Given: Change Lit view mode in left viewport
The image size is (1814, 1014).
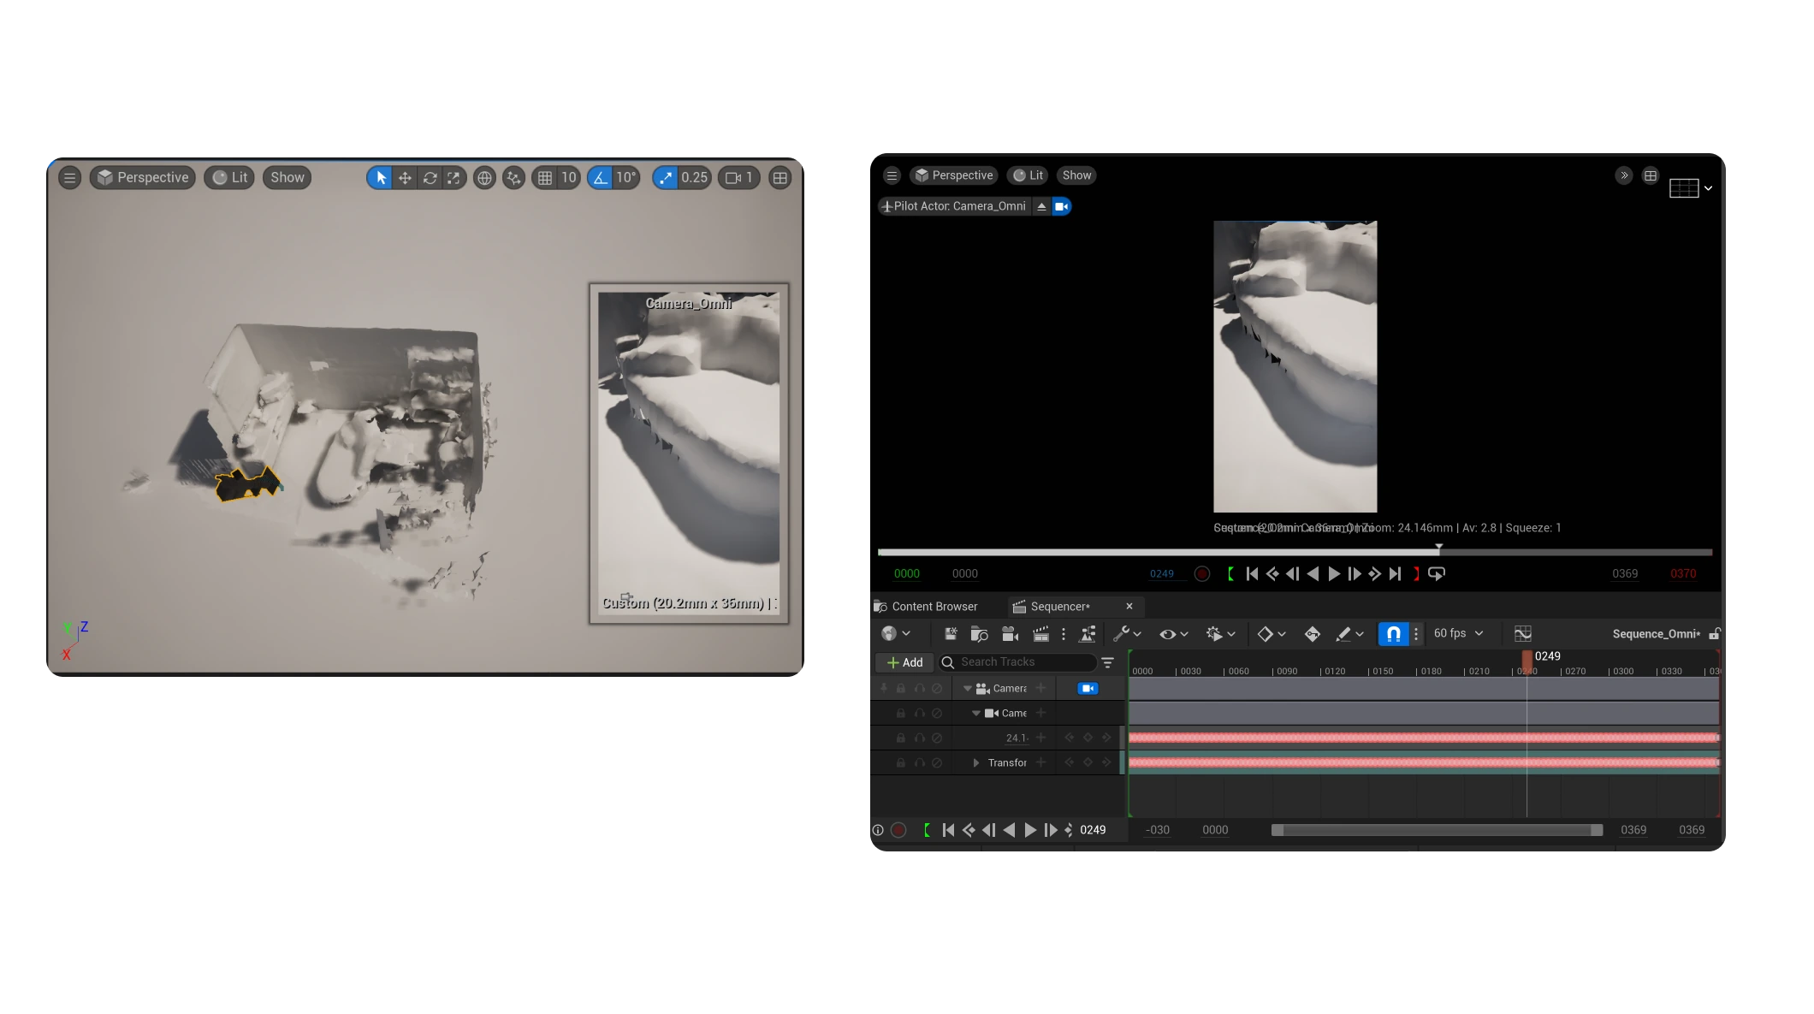Looking at the screenshot, I should click(x=229, y=178).
